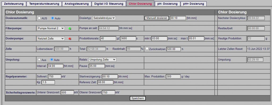This screenshot has height=105, width=272.
Task: Select Aus for Umpolung
Action: point(39,60)
